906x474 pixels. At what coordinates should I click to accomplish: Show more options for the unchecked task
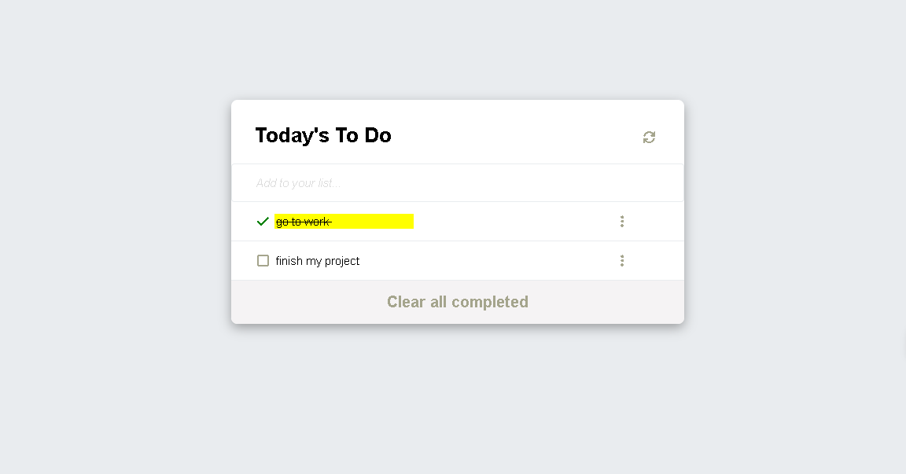(622, 261)
